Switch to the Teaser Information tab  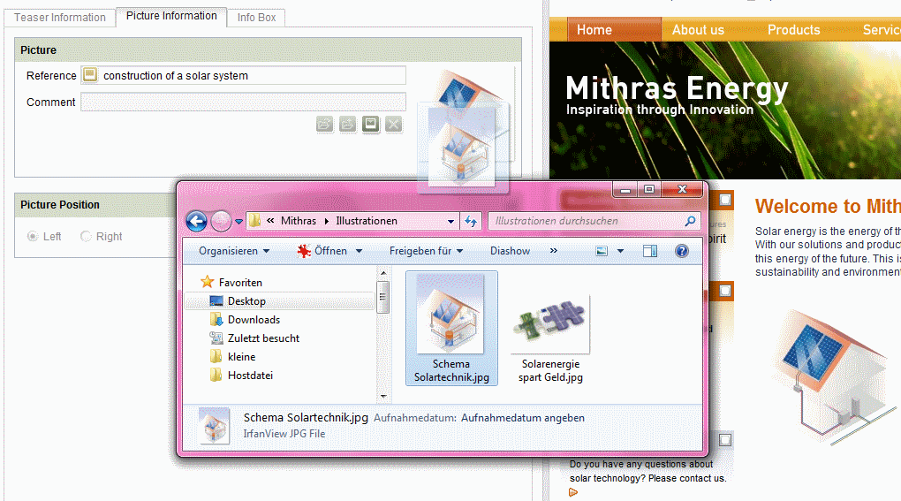(60, 18)
